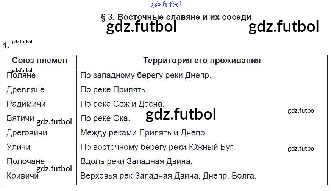Select the Территория его проживания column header
This screenshot has width=331, height=191.
click(x=202, y=61)
